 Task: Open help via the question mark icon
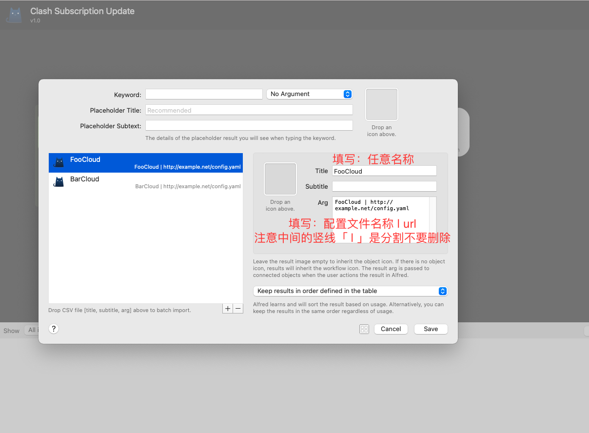click(53, 329)
